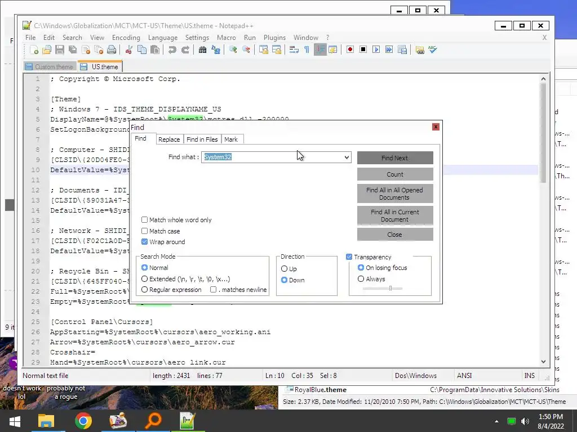Image resolution: width=577 pixels, height=432 pixels.
Task: Click the Undo arrow icon
Action: coord(172,49)
